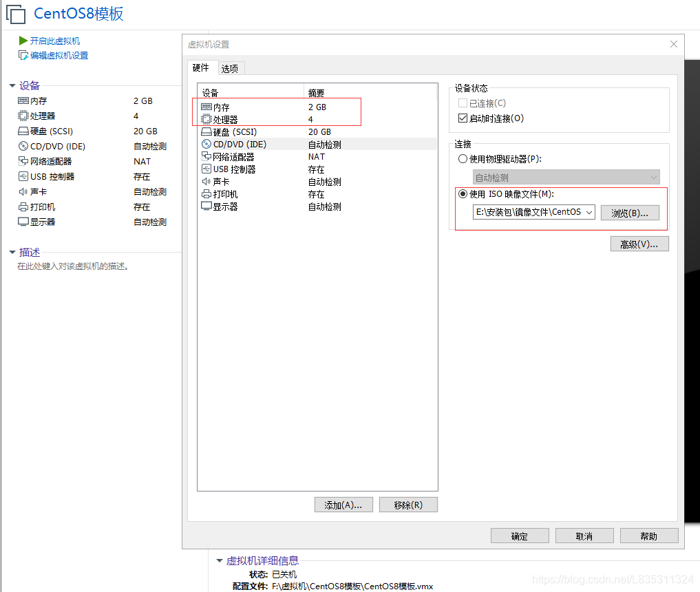Viewport: 700px width, 592px height.
Task: Click configuration file path CentOS8模板.vmx
Action: (x=352, y=586)
